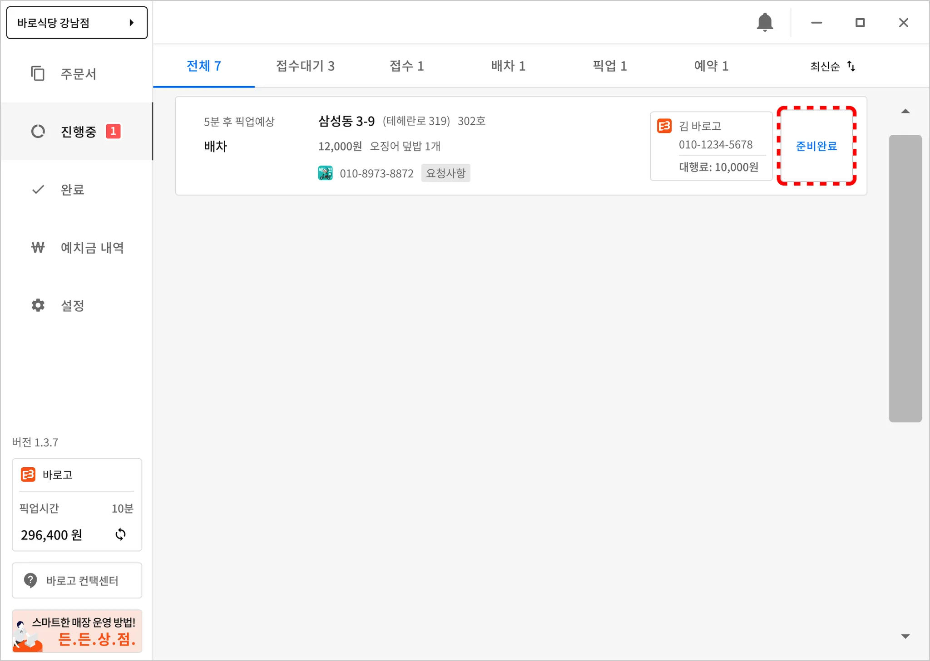Open 바로고 컨택센터 help button
The image size is (930, 661).
[77, 580]
